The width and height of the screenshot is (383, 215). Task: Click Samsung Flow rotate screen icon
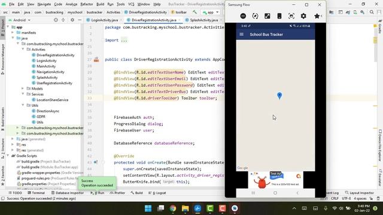coord(255,16)
